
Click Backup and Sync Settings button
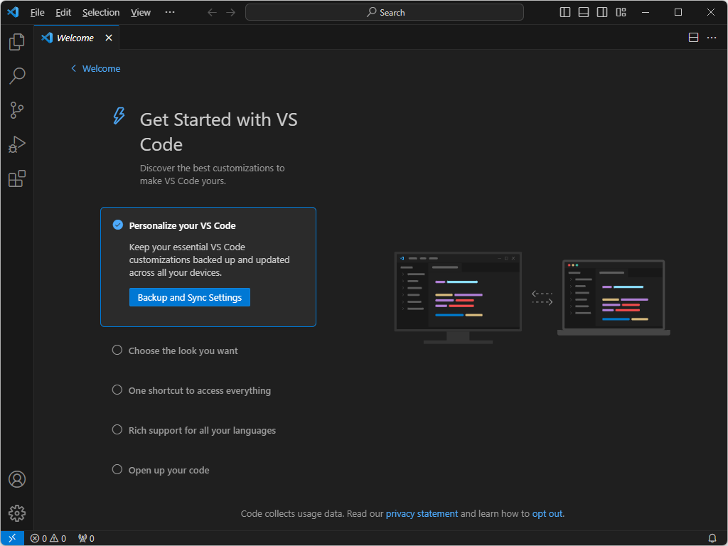[189, 297]
